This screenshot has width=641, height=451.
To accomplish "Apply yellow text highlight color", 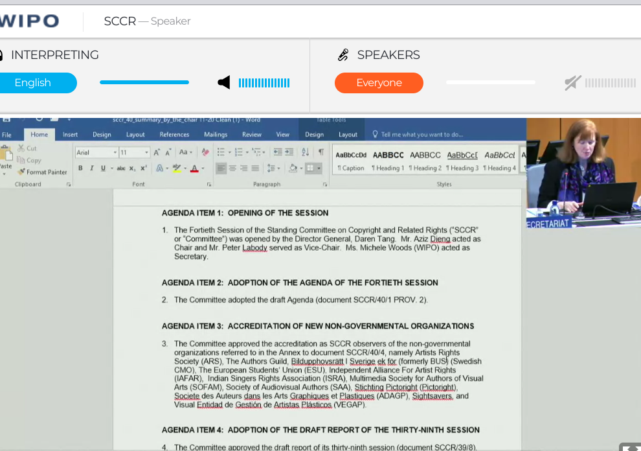I will 177,168.
